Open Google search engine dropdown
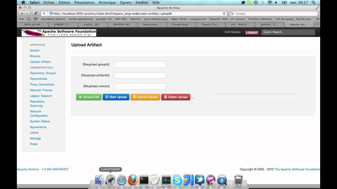Image resolution: width=337 pixels, height=189 pixels. [232, 13]
